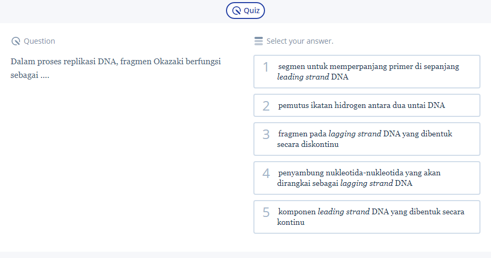The height and width of the screenshot is (258, 491).
Task: Click the "Select your answer." label
Action: click(x=300, y=41)
